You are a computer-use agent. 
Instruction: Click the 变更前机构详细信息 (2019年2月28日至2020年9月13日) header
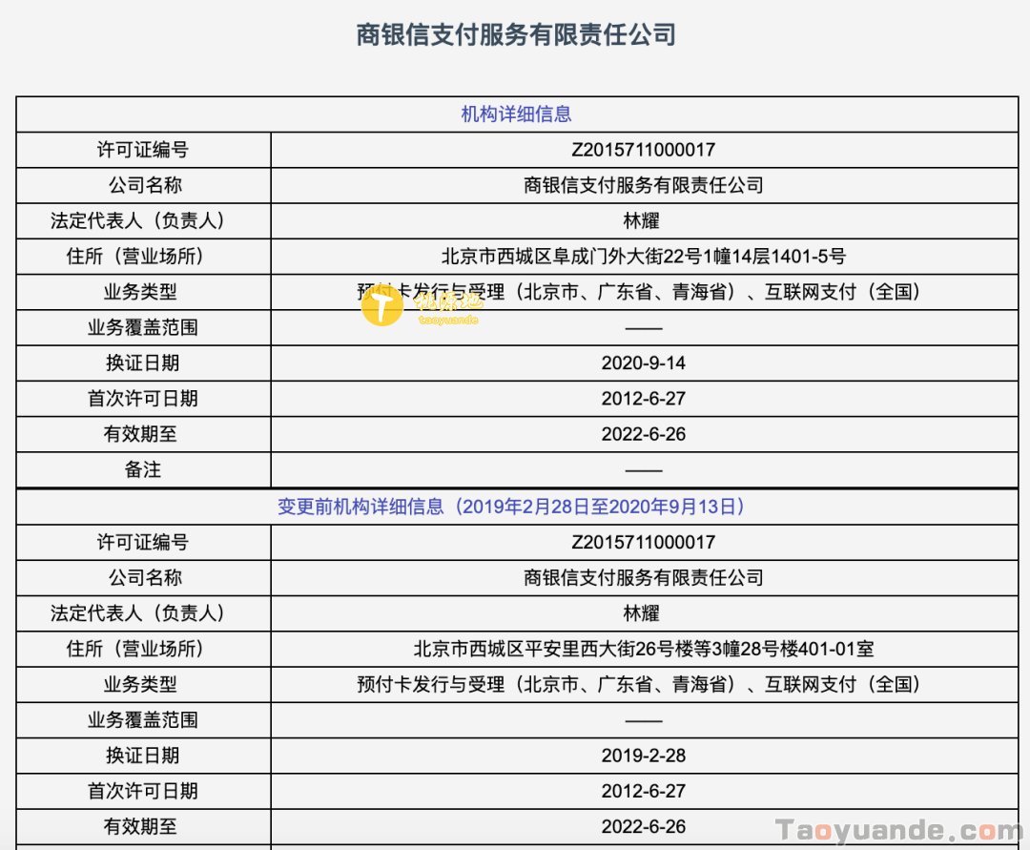coord(511,507)
